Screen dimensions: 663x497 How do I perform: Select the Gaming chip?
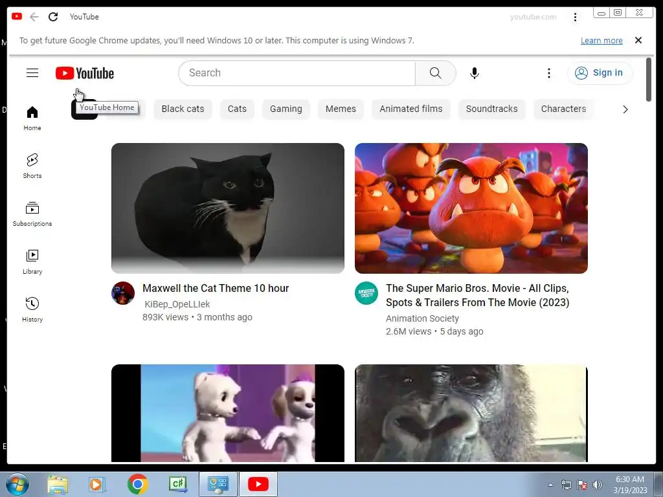pos(286,109)
